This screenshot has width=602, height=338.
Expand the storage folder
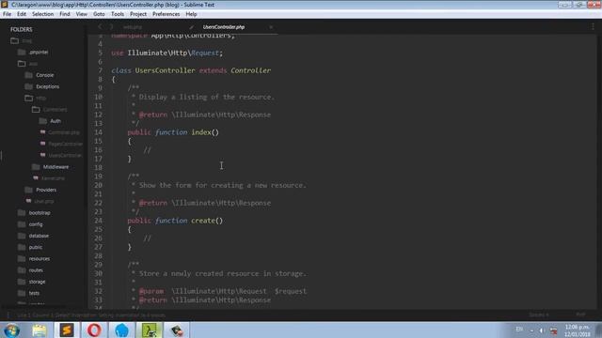(22, 282)
